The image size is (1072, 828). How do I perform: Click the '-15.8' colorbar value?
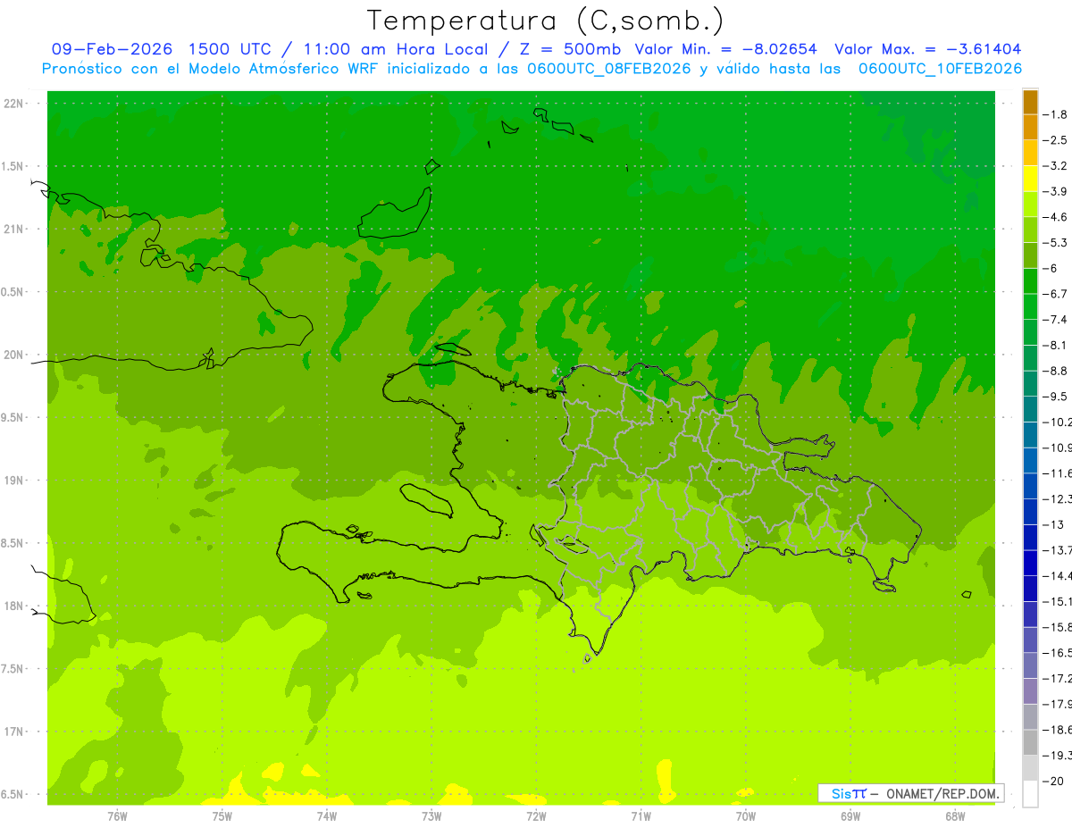click(1058, 627)
